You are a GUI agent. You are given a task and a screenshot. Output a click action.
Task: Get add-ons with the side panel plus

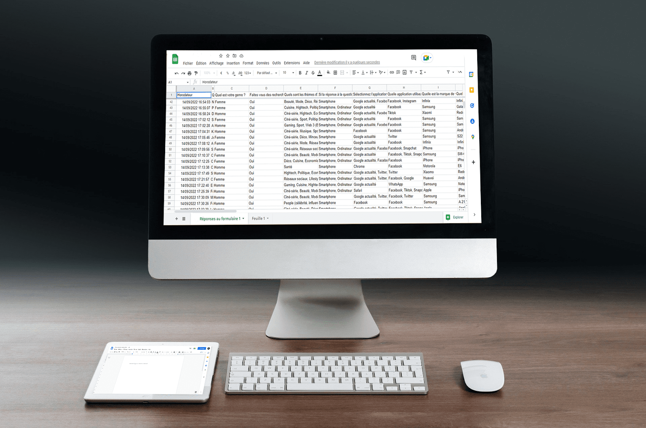tap(473, 162)
